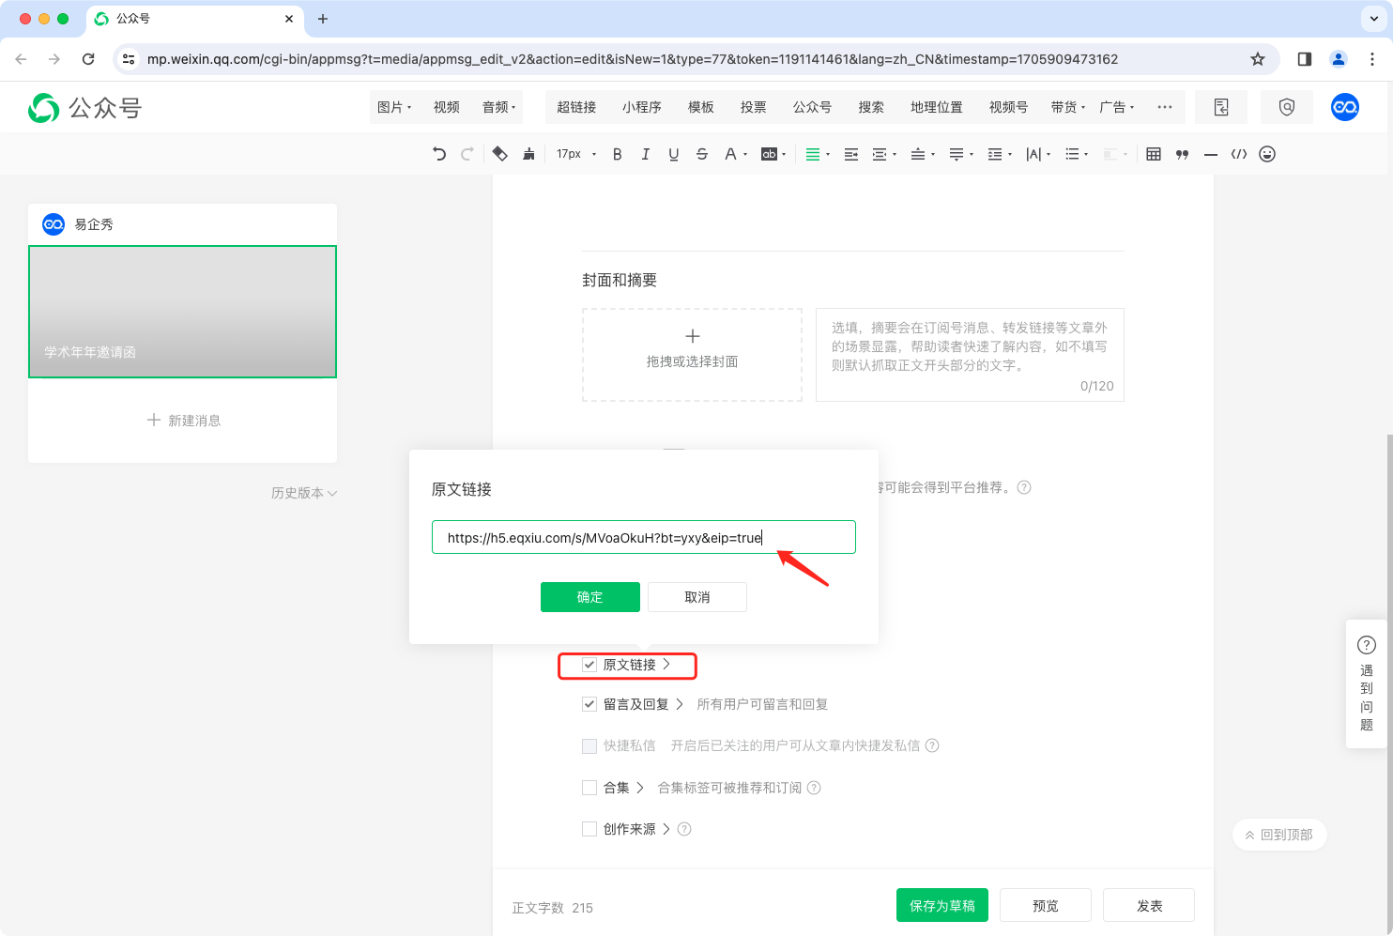Choose 小程序 from the insert menu

point(642,107)
